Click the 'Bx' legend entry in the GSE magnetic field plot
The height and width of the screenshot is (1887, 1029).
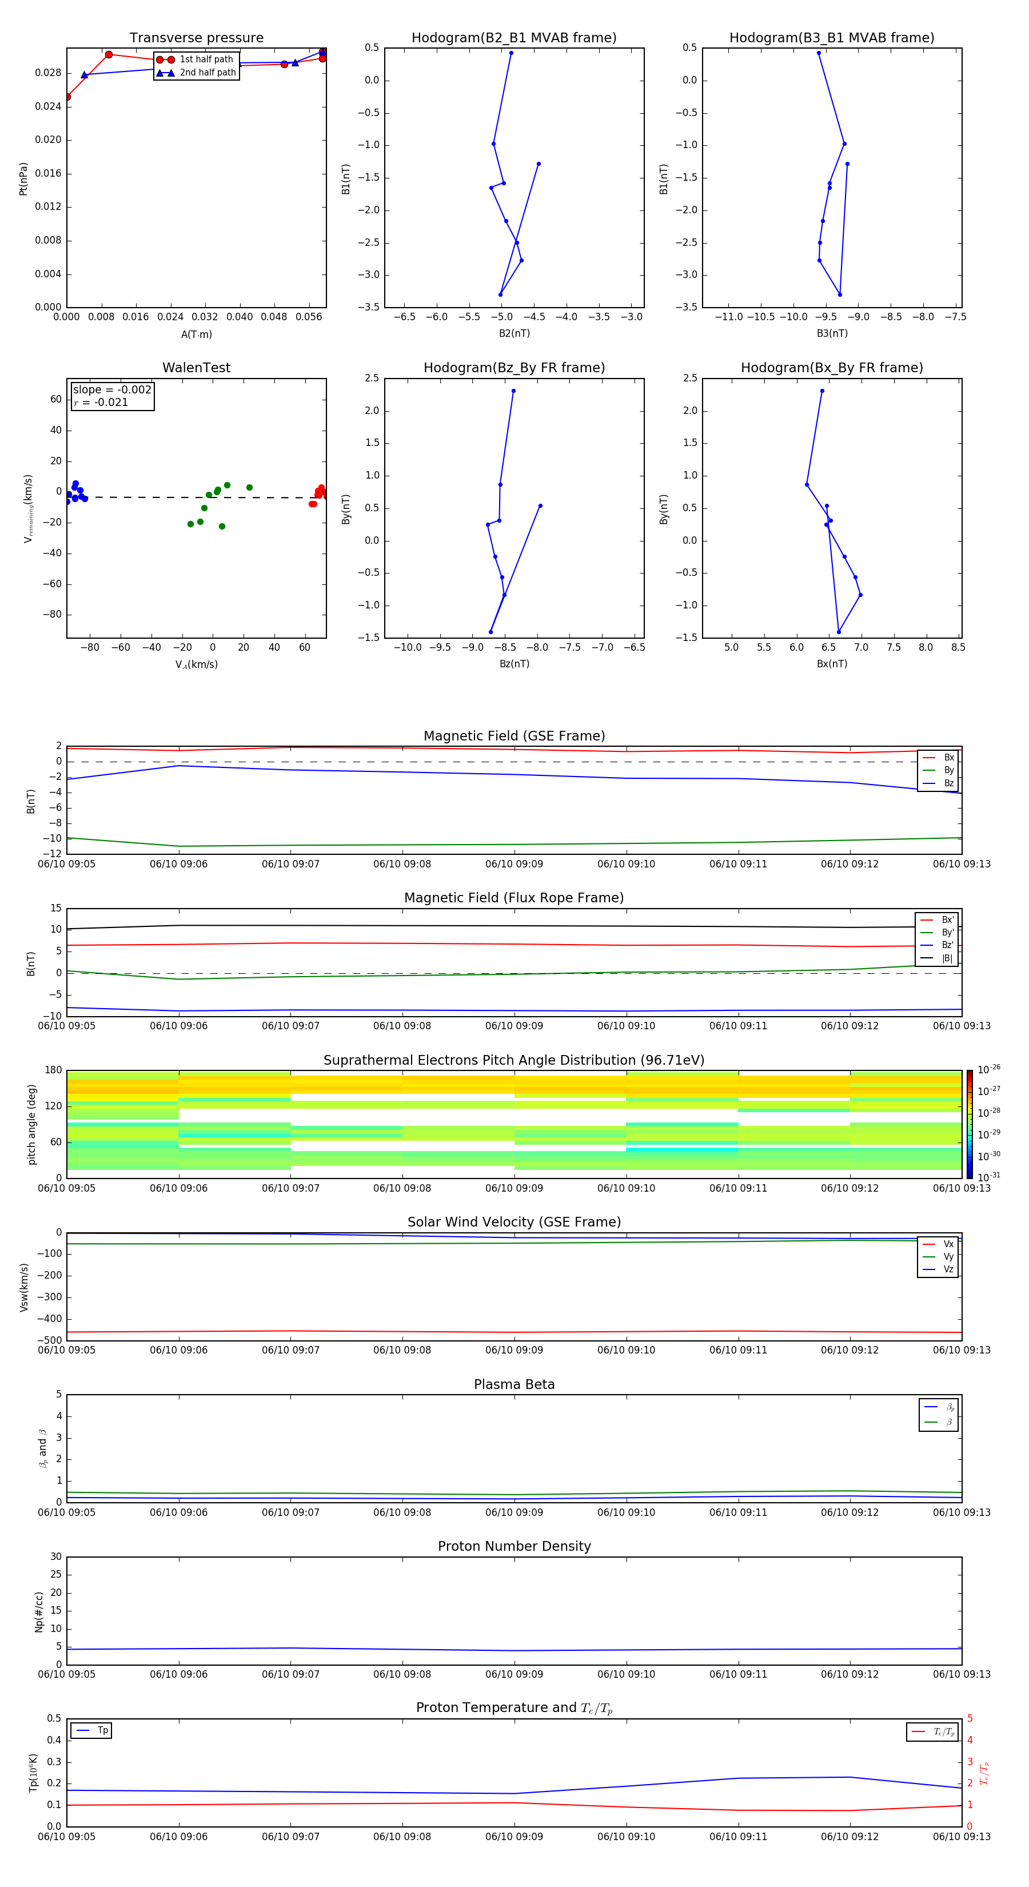click(x=939, y=758)
